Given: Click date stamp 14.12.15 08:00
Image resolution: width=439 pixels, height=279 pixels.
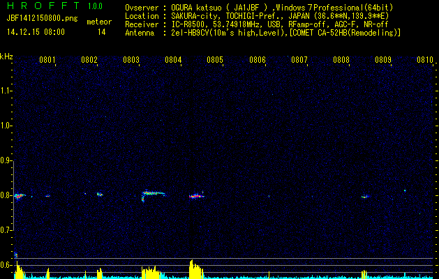Looking at the screenshot, I should point(36,32).
